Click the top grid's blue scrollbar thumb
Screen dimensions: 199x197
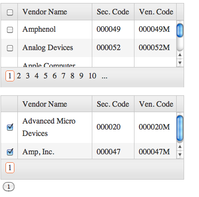click(x=180, y=30)
